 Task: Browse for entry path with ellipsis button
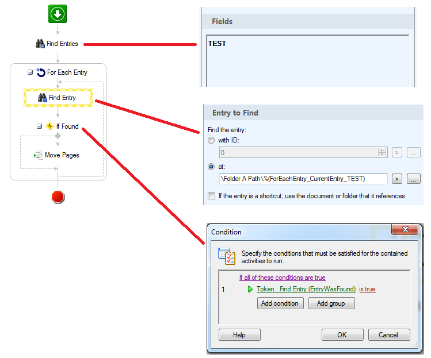[413, 179]
